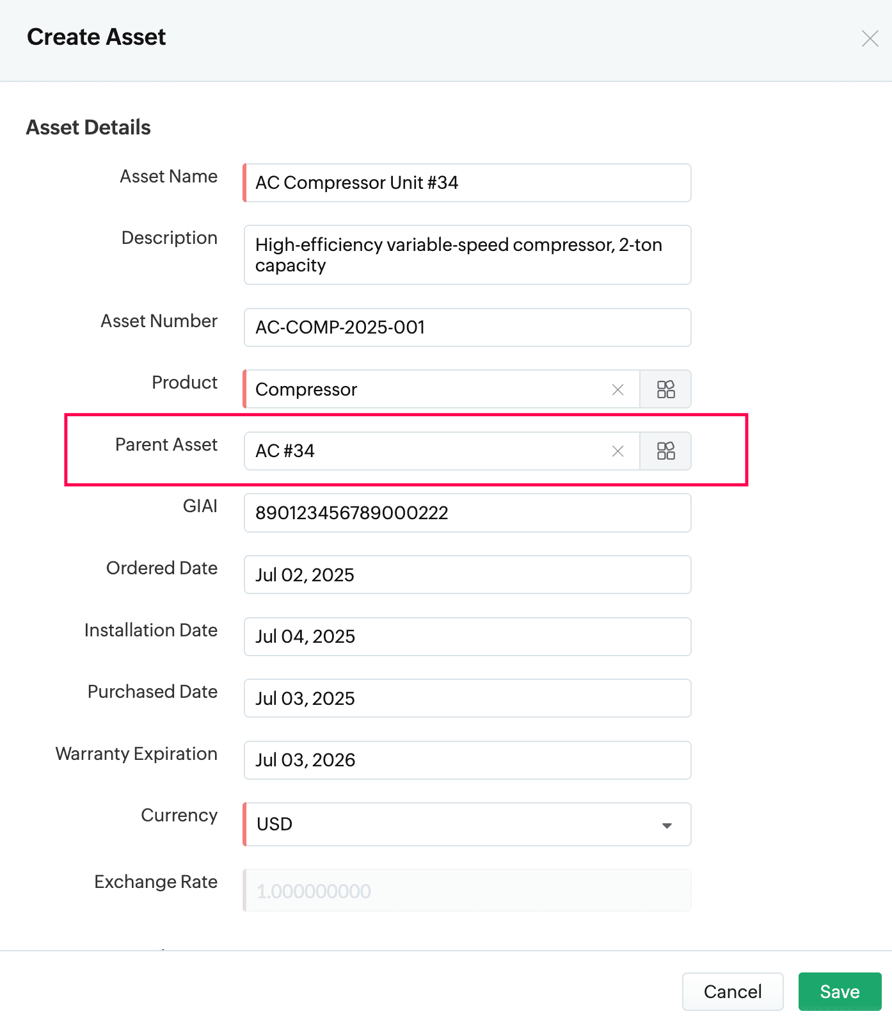The height and width of the screenshot is (1032, 892).
Task: Open the Ordered Date picker field
Action: (x=467, y=575)
